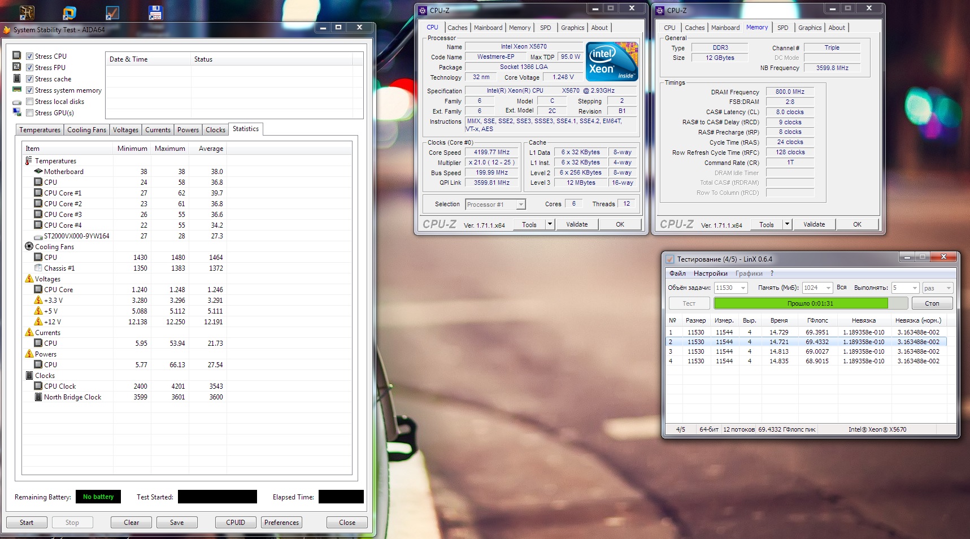970x539 pixels.
Task: Enable the Stress local disks checkbox
Action: [x=30, y=101]
